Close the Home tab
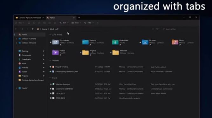212x118 pixels. coord(74,18)
